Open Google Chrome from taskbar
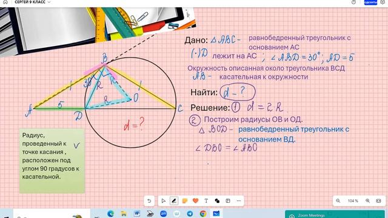Screen dimensions: 388x218 pos(203,214)
